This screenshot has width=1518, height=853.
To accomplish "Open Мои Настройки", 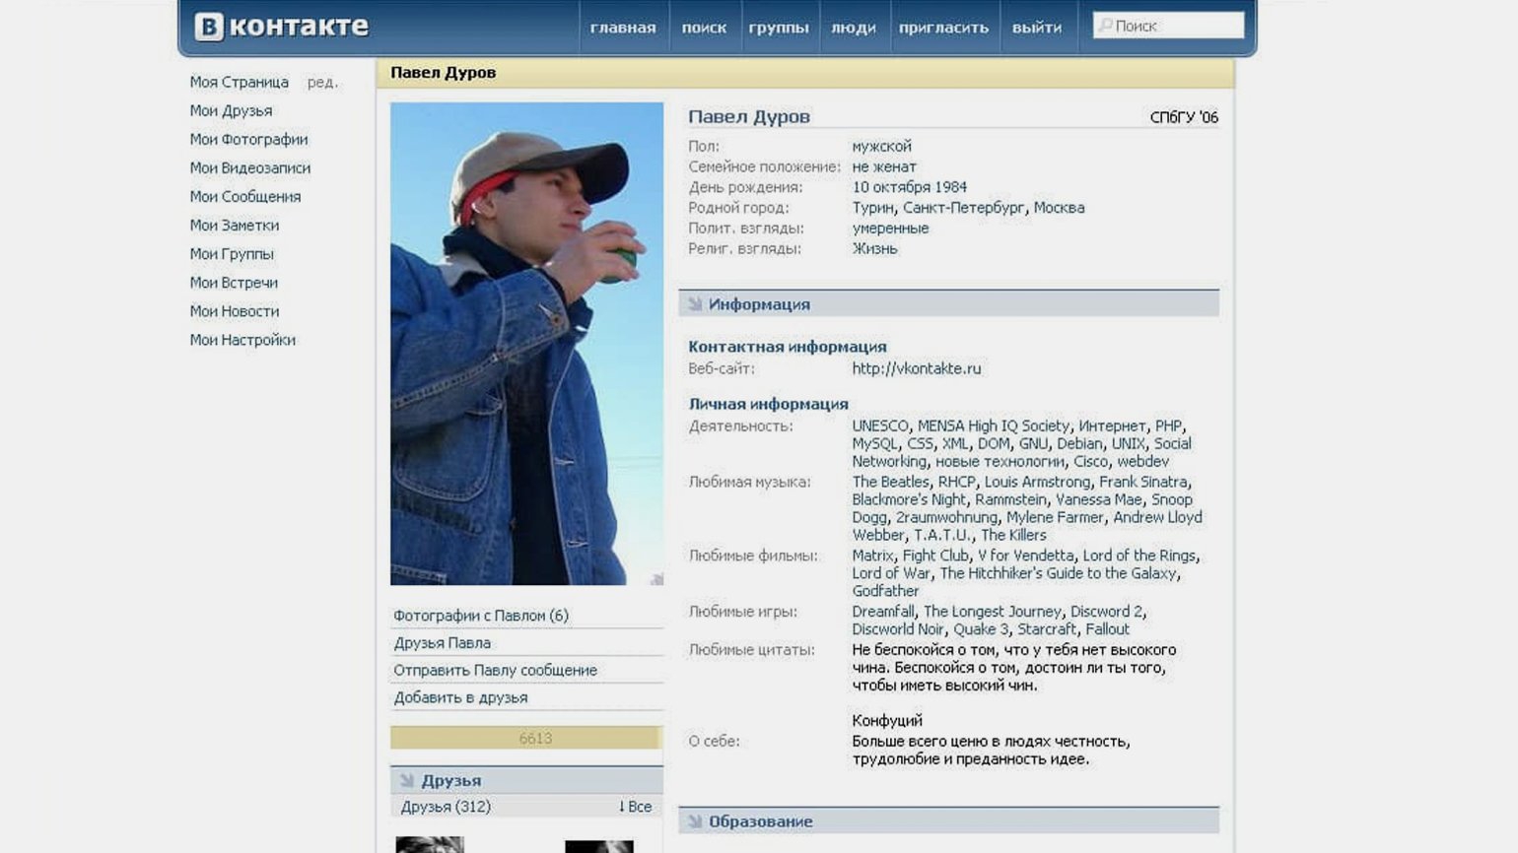I will point(242,339).
